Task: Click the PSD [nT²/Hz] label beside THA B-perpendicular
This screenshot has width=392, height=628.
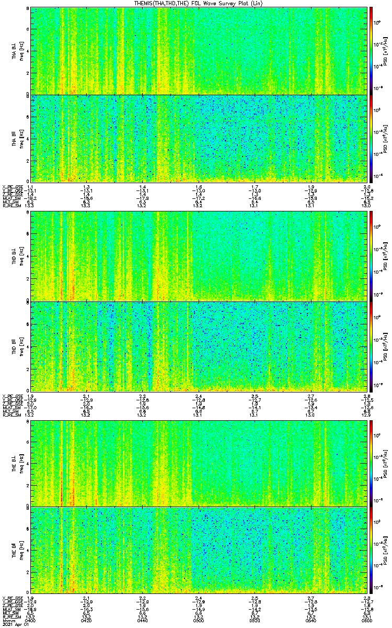Action: coord(386,50)
